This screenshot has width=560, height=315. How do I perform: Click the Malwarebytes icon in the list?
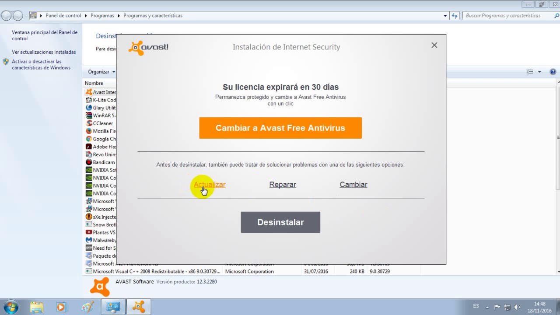[x=89, y=240]
